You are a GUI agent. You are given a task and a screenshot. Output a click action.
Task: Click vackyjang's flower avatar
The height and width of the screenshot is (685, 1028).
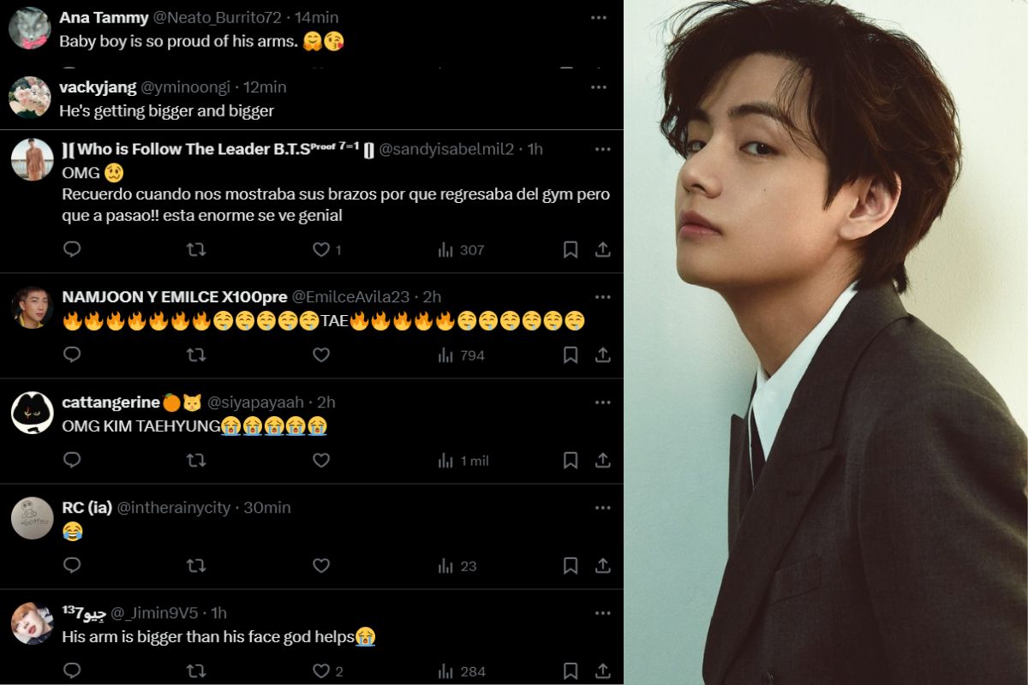point(29,97)
